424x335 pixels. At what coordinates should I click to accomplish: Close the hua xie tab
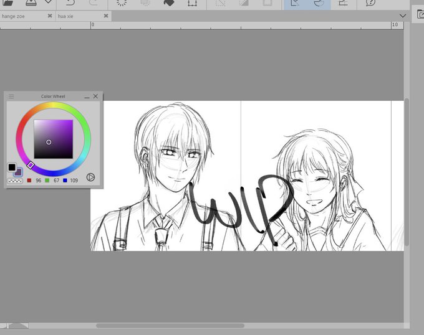coord(106,16)
